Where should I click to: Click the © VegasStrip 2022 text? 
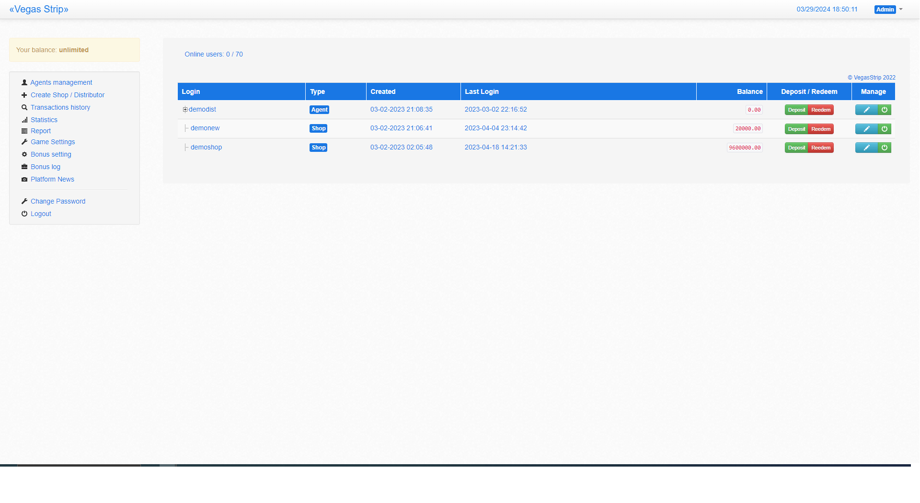pyautogui.click(x=872, y=78)
